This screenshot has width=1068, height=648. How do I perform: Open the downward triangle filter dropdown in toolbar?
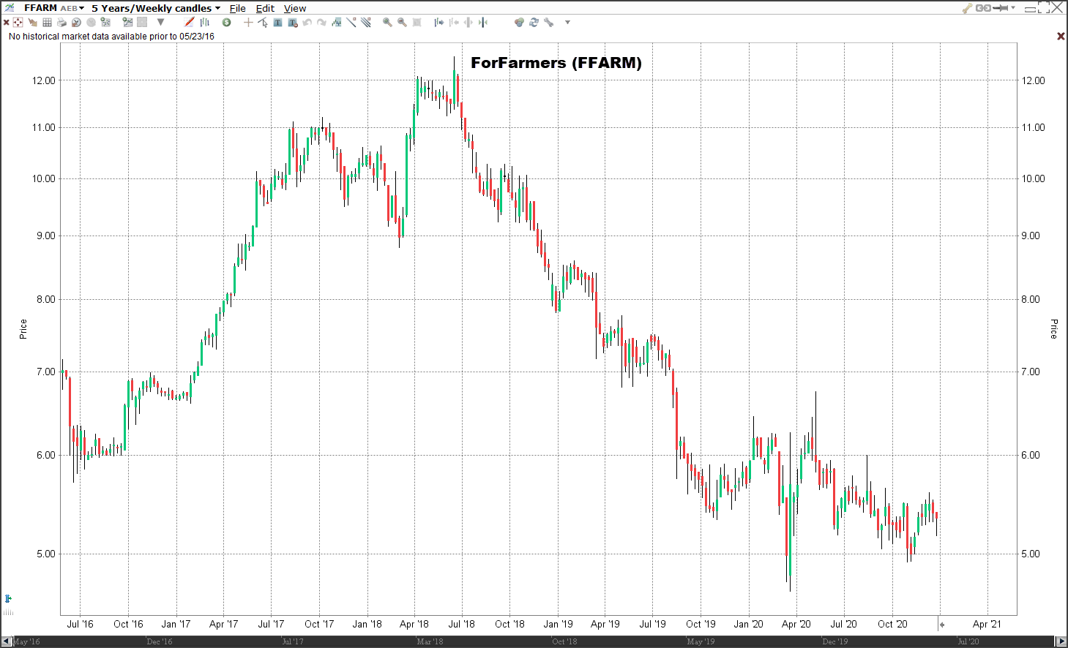tap(160, 23)
